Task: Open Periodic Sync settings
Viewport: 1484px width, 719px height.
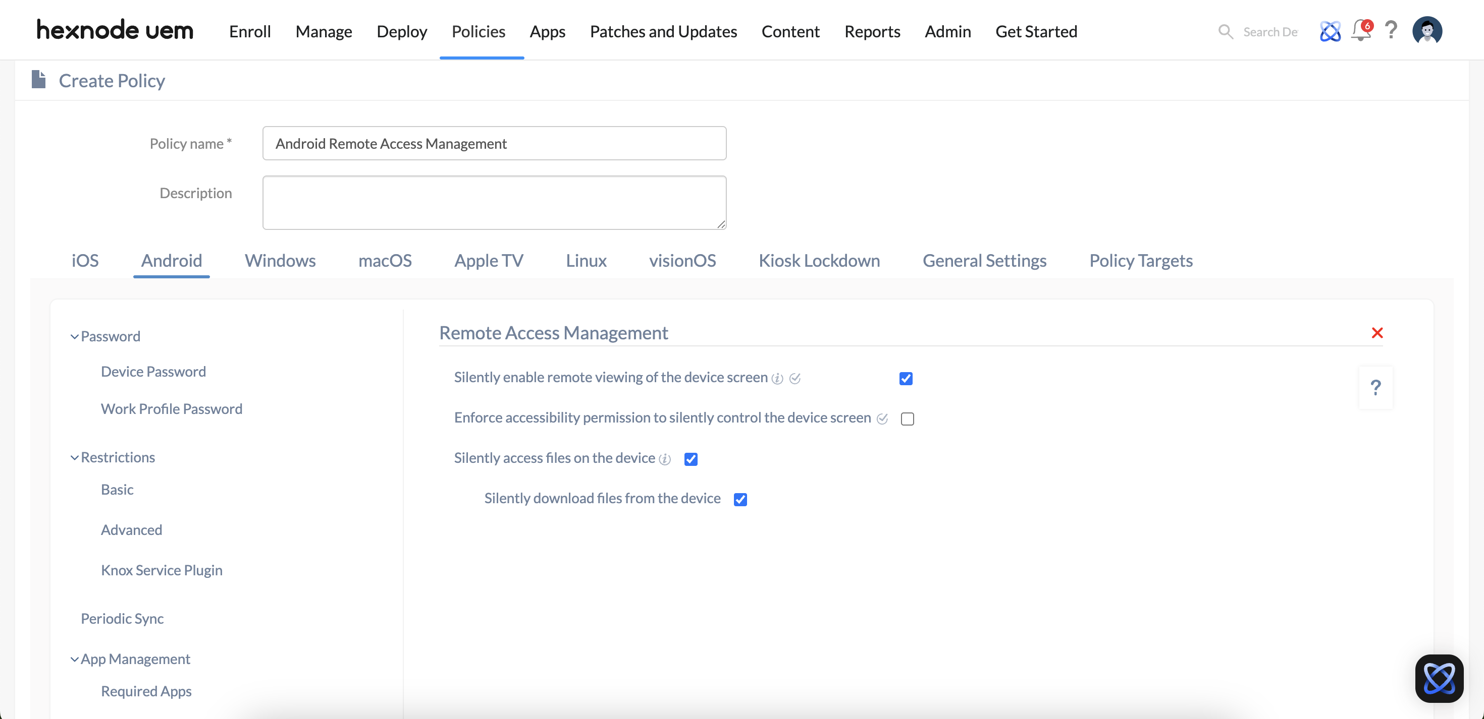Action: pos(122,618)
